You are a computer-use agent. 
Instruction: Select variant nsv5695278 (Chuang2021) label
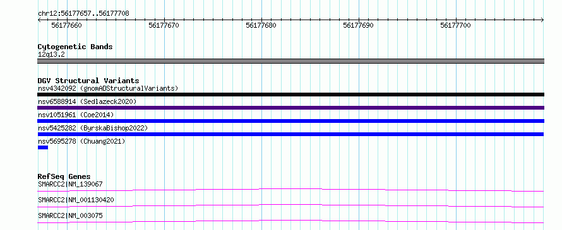click(81, 141)
